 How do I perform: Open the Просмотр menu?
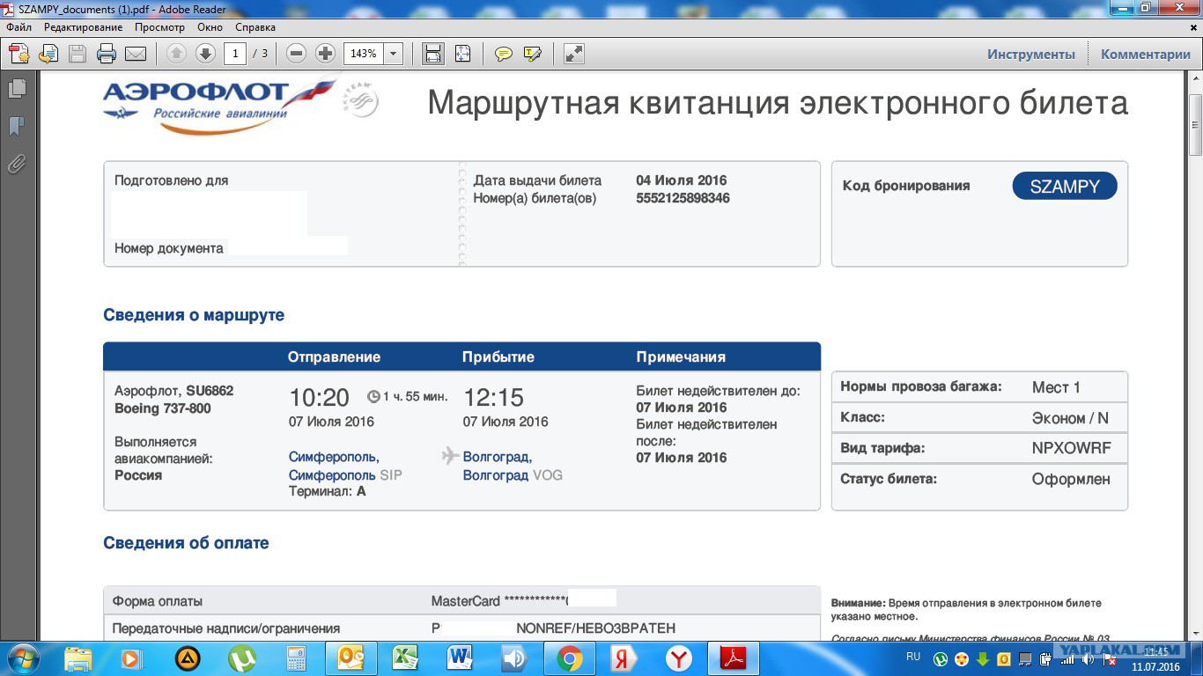(x=160, y=27)
